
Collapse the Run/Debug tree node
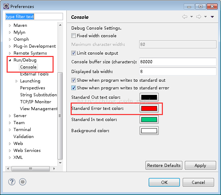click(10, 60)
